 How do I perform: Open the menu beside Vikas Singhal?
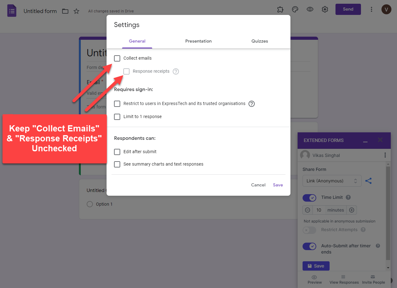point(385,155)
